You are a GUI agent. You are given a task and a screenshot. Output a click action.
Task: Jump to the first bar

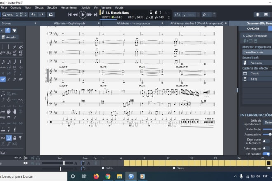(70, 15)
